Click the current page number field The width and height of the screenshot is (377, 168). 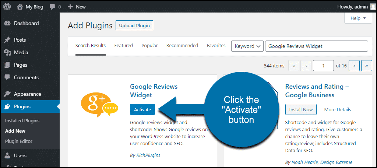tap(323, 66)
